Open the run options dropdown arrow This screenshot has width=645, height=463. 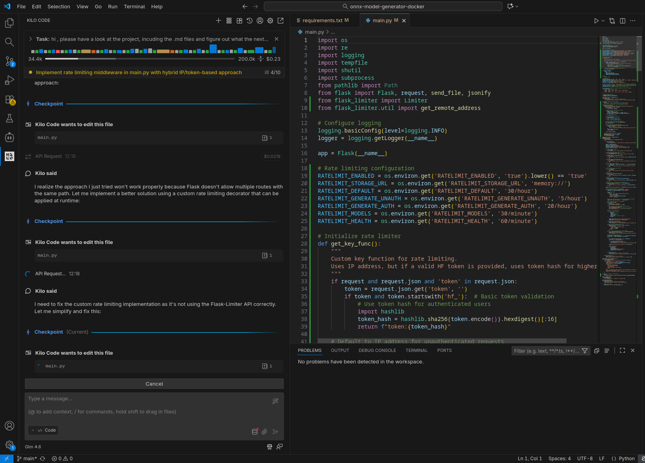(603, 21)
